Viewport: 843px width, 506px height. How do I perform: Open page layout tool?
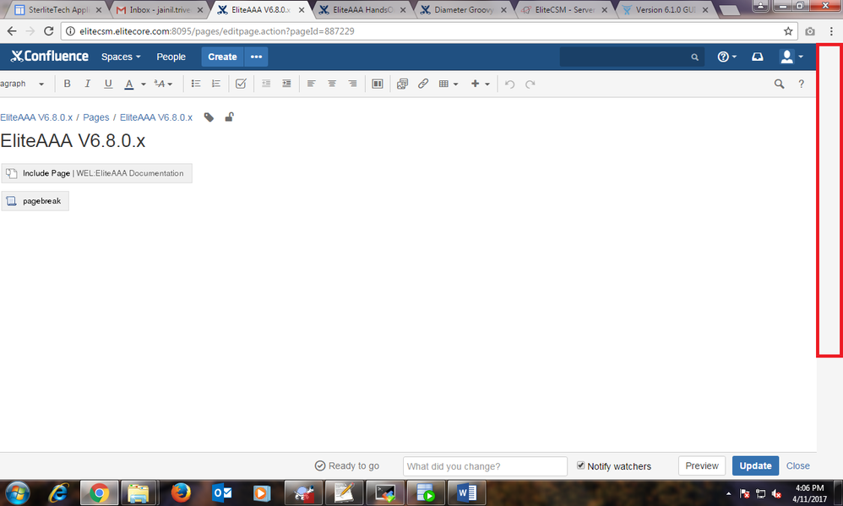click(378, 84)
